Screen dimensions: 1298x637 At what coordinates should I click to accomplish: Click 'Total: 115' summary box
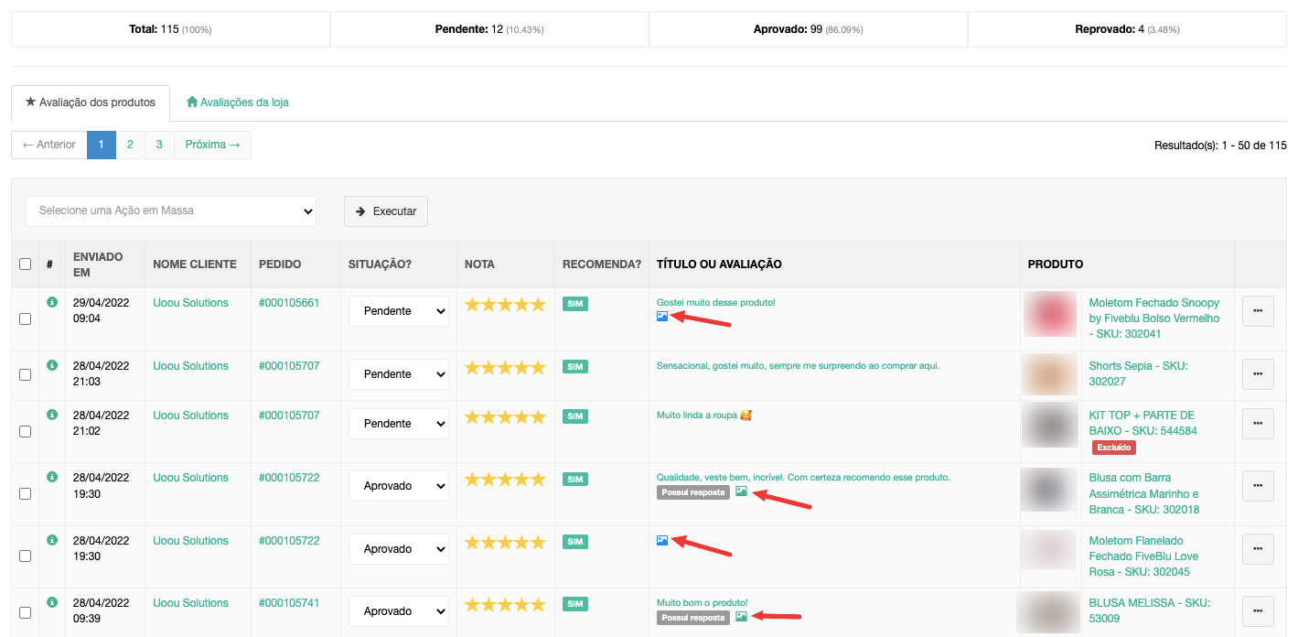click(x=170, y=29)
